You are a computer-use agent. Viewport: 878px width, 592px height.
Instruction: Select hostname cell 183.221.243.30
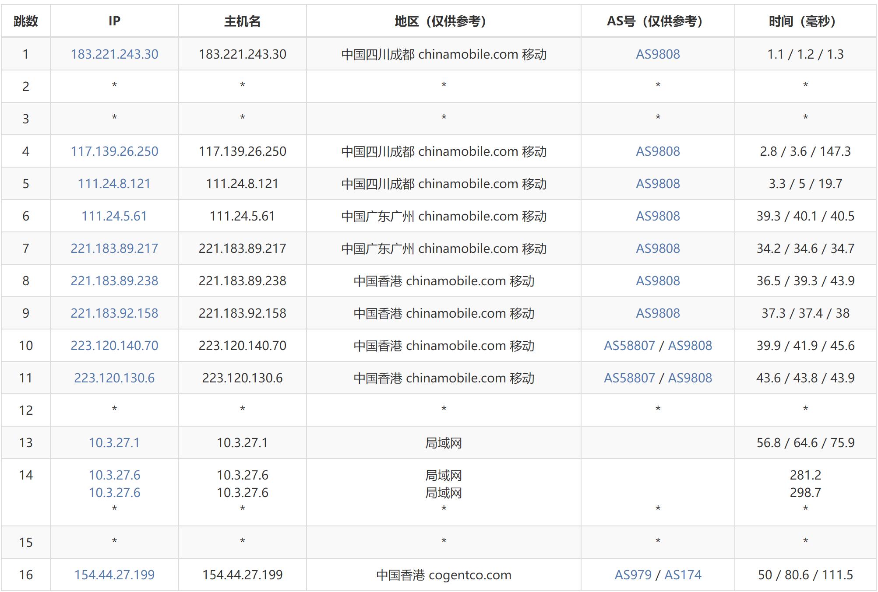(x=242, y=54)
